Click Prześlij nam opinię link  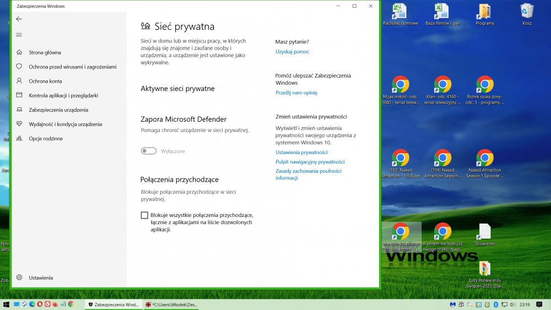coord(296,93)
